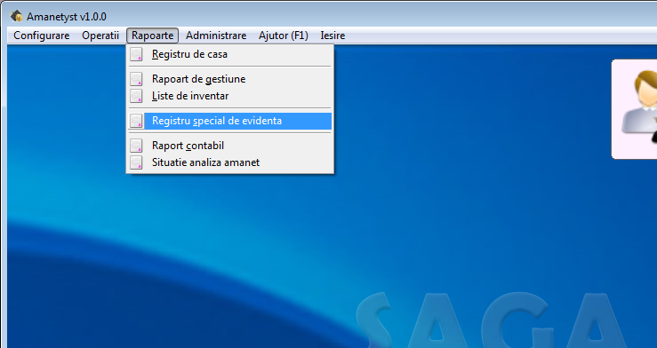Open the Ajutor (F1) menu
This screenshot has width=657, height=348.
click(x=284, y=36)
